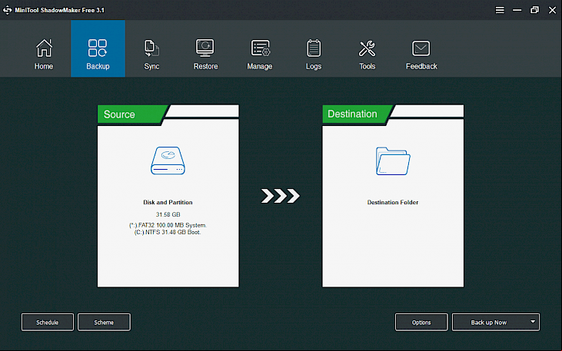Expand the Back up Now dropdown arrow
This screenshot has width=562, height=351.
pyautogui.click(x=533, y=322)
